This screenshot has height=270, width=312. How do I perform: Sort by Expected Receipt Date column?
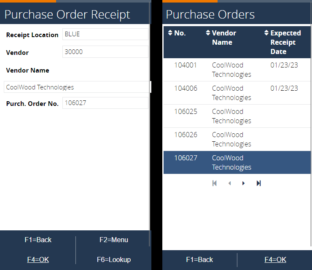tap(266, 33)
